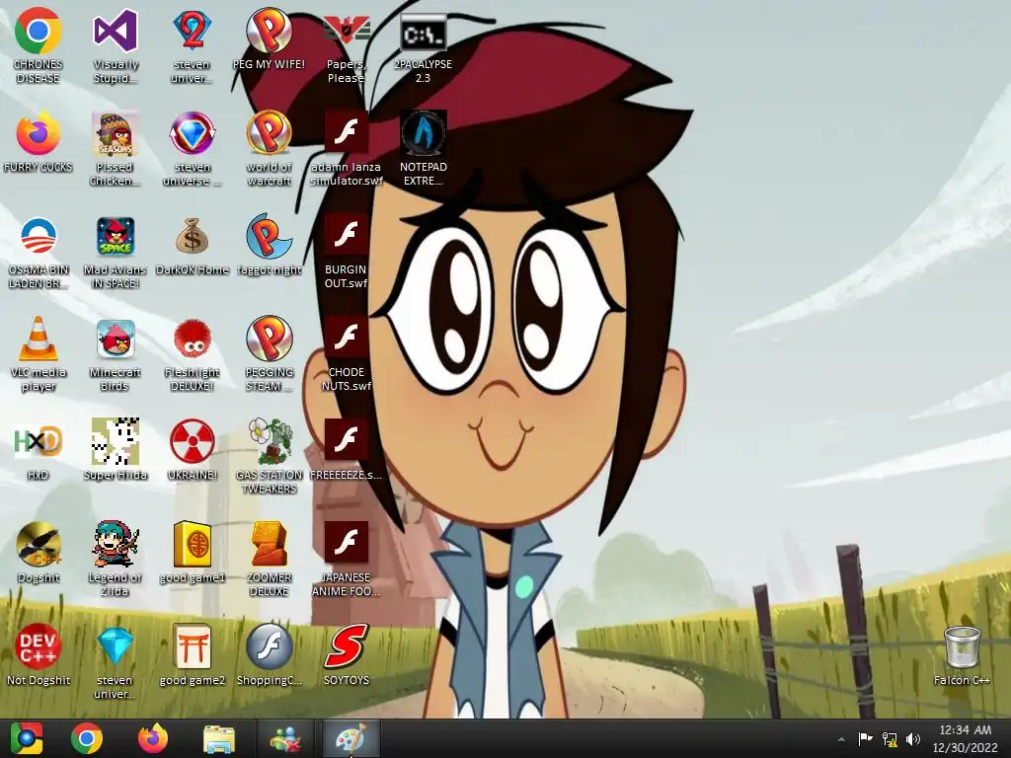
Task: Open Firefox from the taskbar
Action: tap(153, 738)
